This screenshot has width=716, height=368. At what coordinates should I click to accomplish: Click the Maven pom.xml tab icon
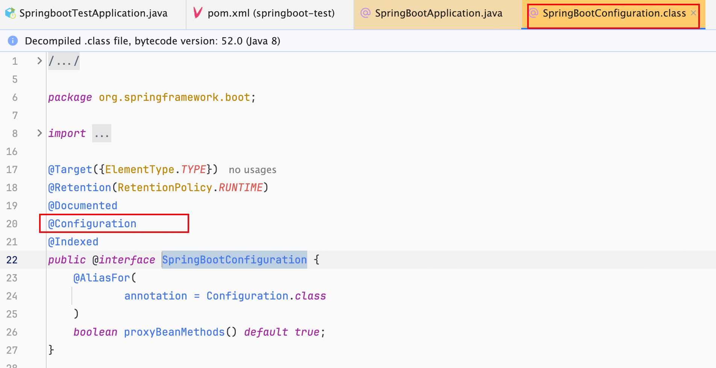pos(197,13)
